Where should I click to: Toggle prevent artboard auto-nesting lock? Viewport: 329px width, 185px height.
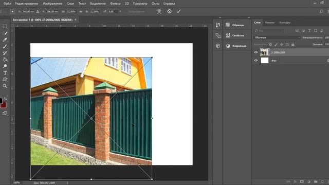[x=287, y=45]
